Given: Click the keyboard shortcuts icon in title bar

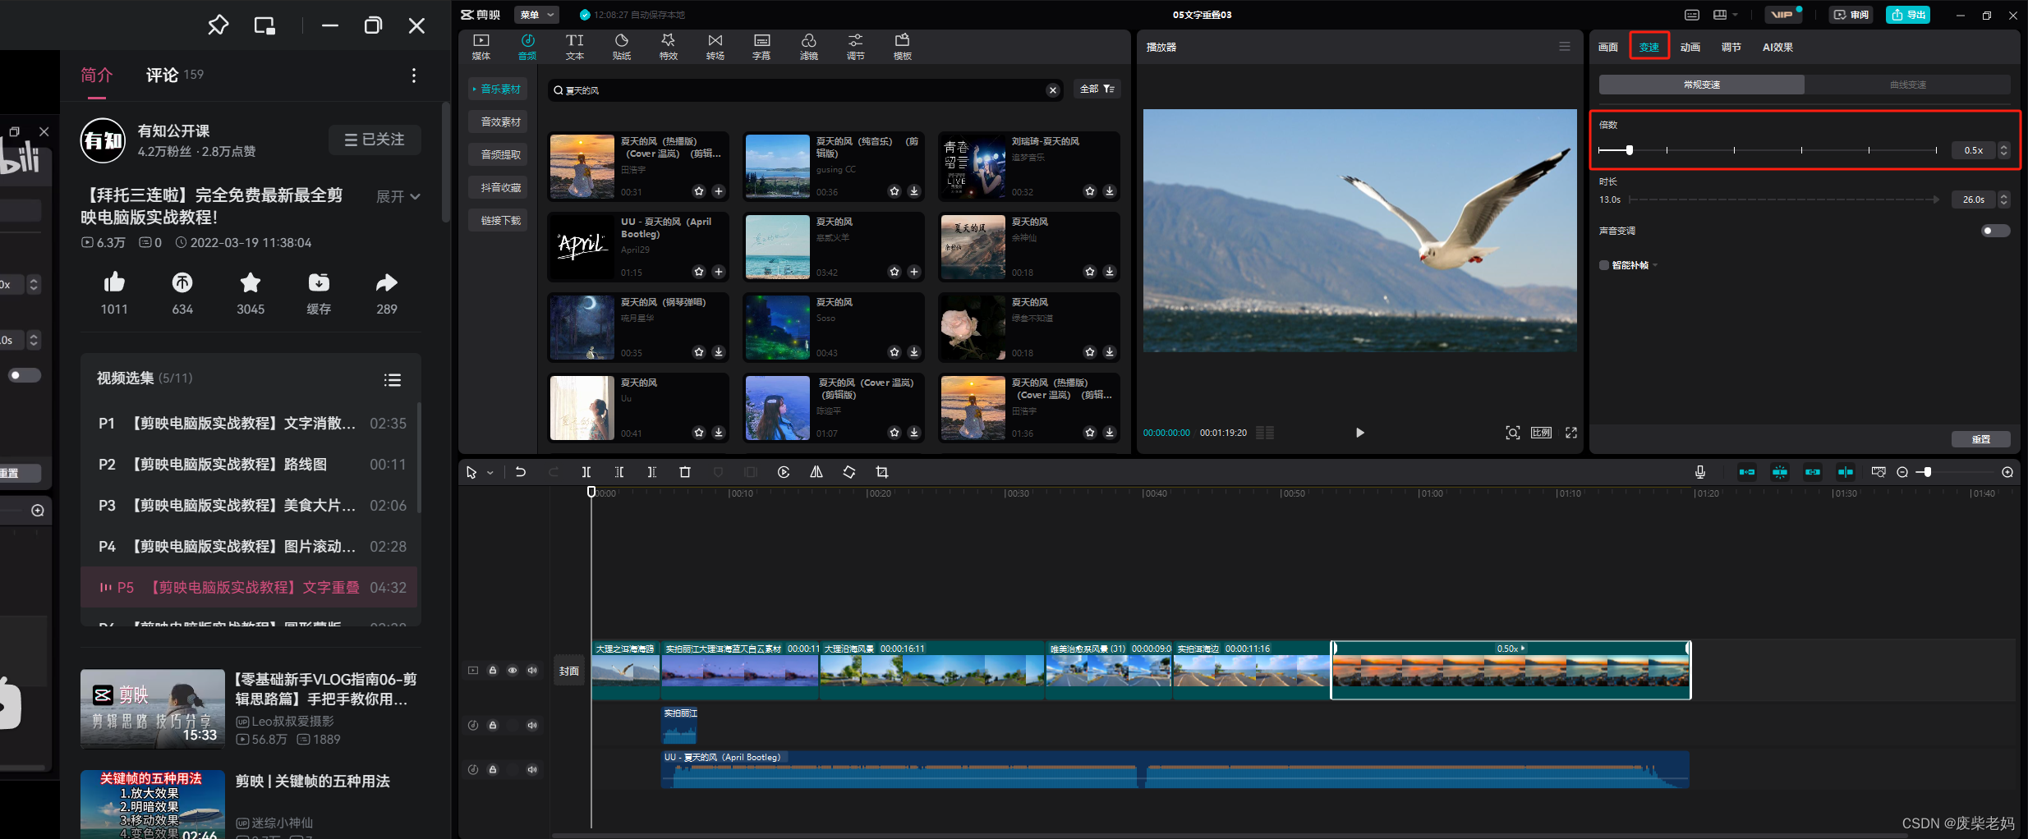Looking at the screenshot, I should click(1692, 15).
